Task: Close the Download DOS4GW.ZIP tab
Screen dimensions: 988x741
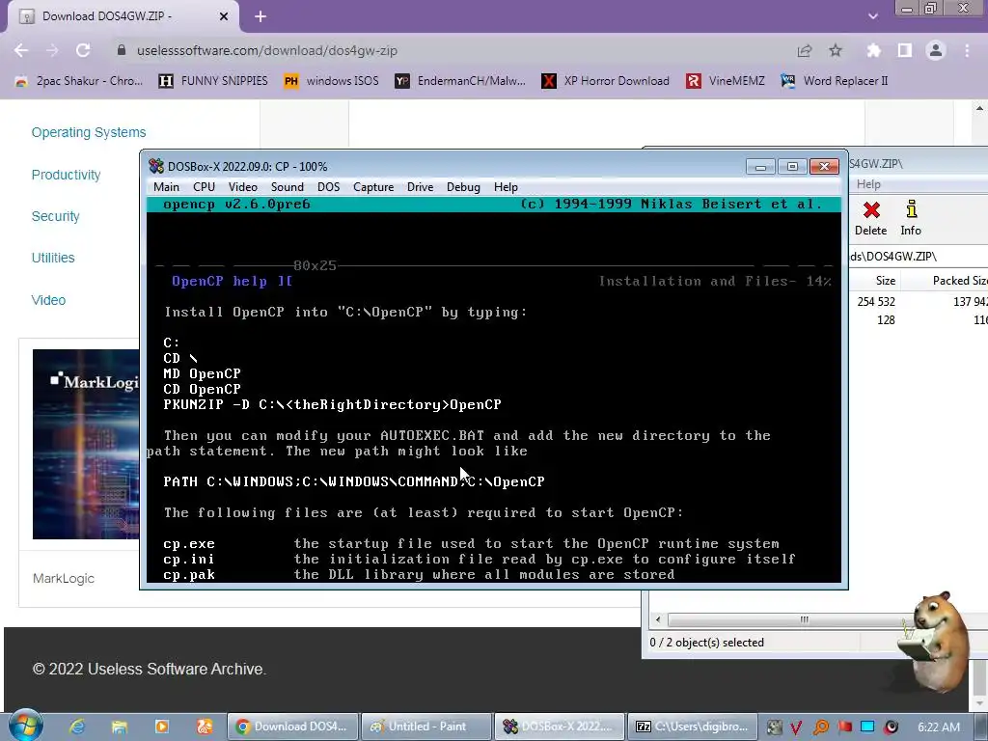Action: click(x=224, y=16)
